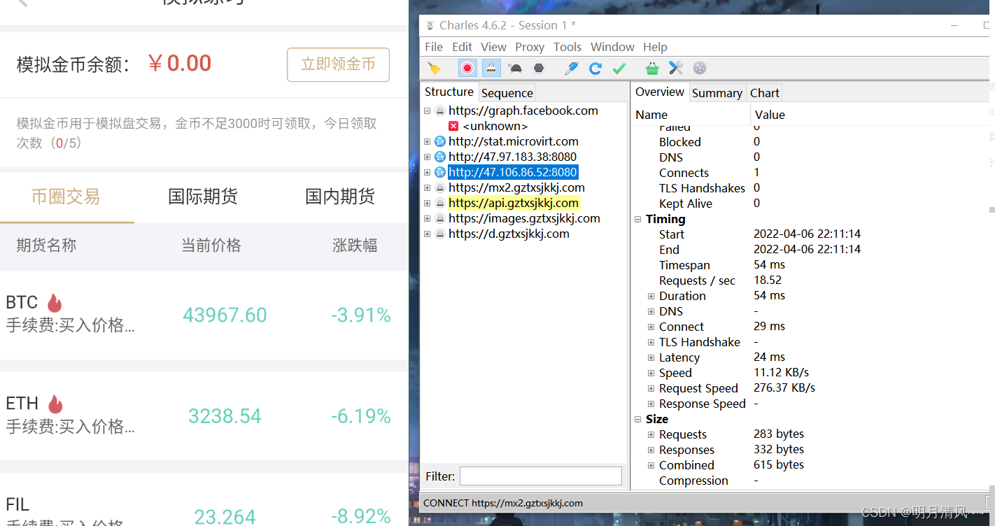
Task: Select https://graph.facebook.com in the tree
Action: click(x=523, y=111)
